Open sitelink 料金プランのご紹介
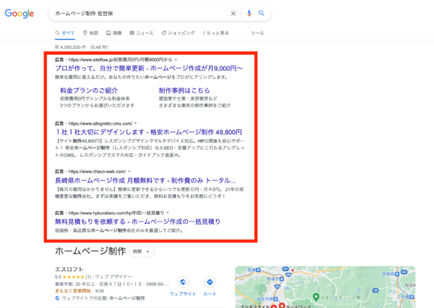434x308 pixels. [89, 90]
